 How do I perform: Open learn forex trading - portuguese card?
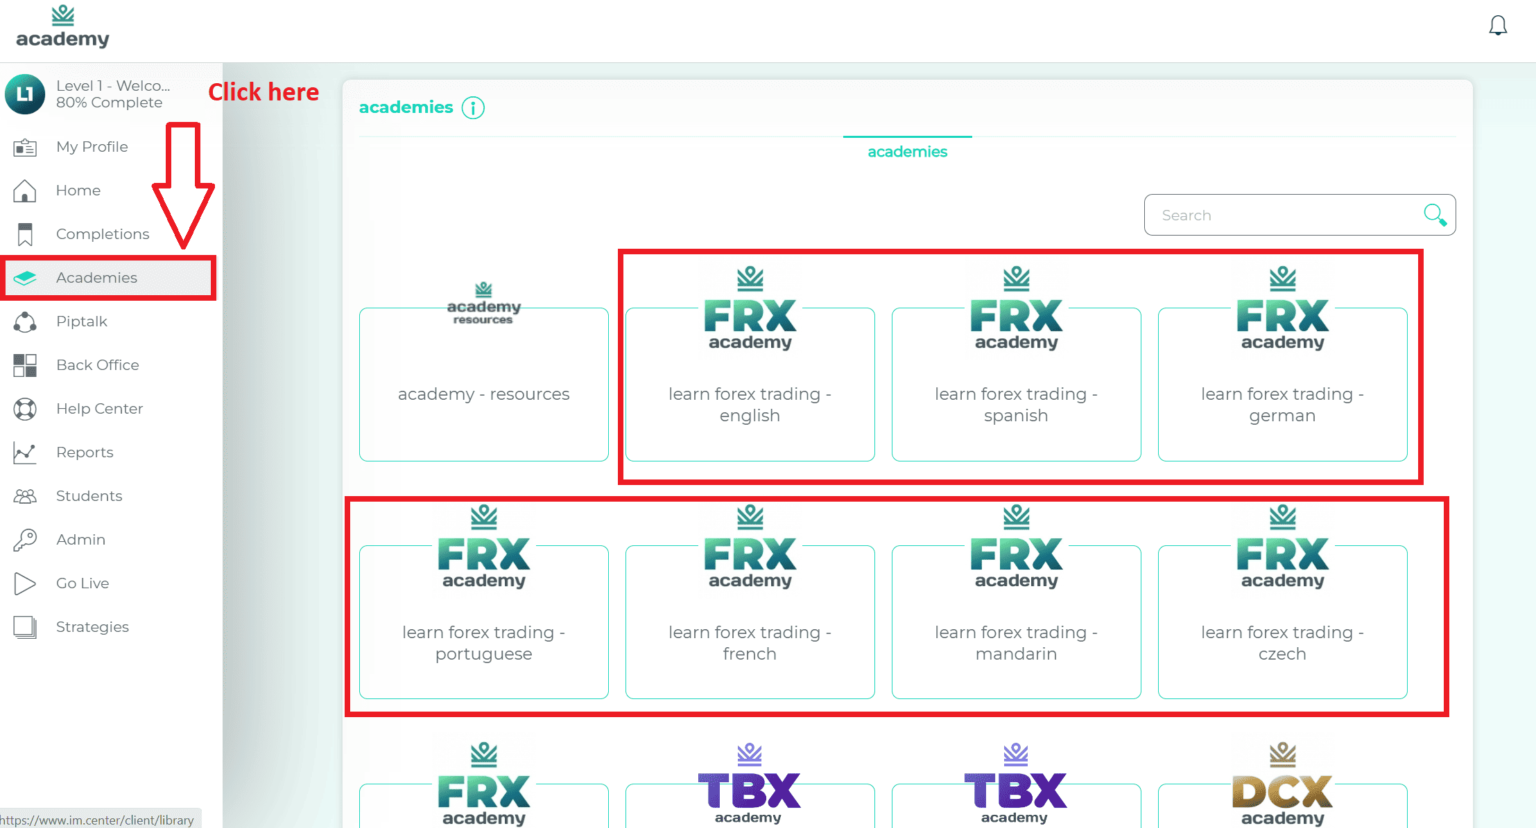point(484,622)
